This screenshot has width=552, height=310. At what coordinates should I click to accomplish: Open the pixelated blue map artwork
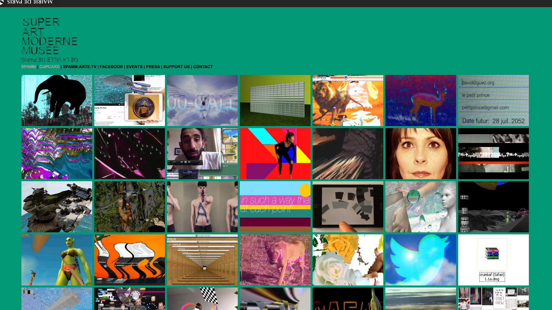pyautogui.click(x=57, y=299)
